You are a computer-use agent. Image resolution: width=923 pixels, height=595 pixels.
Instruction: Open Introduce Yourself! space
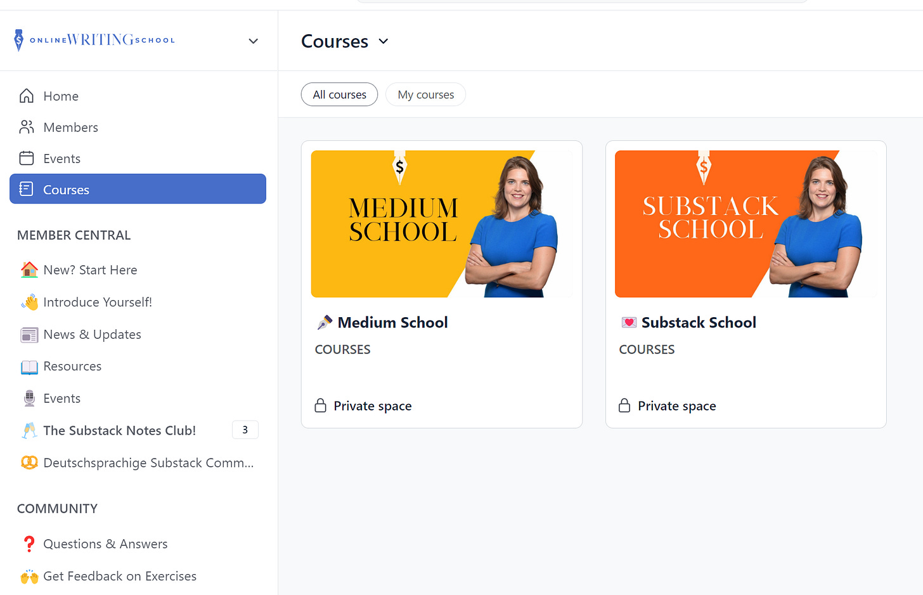(98, 302)
